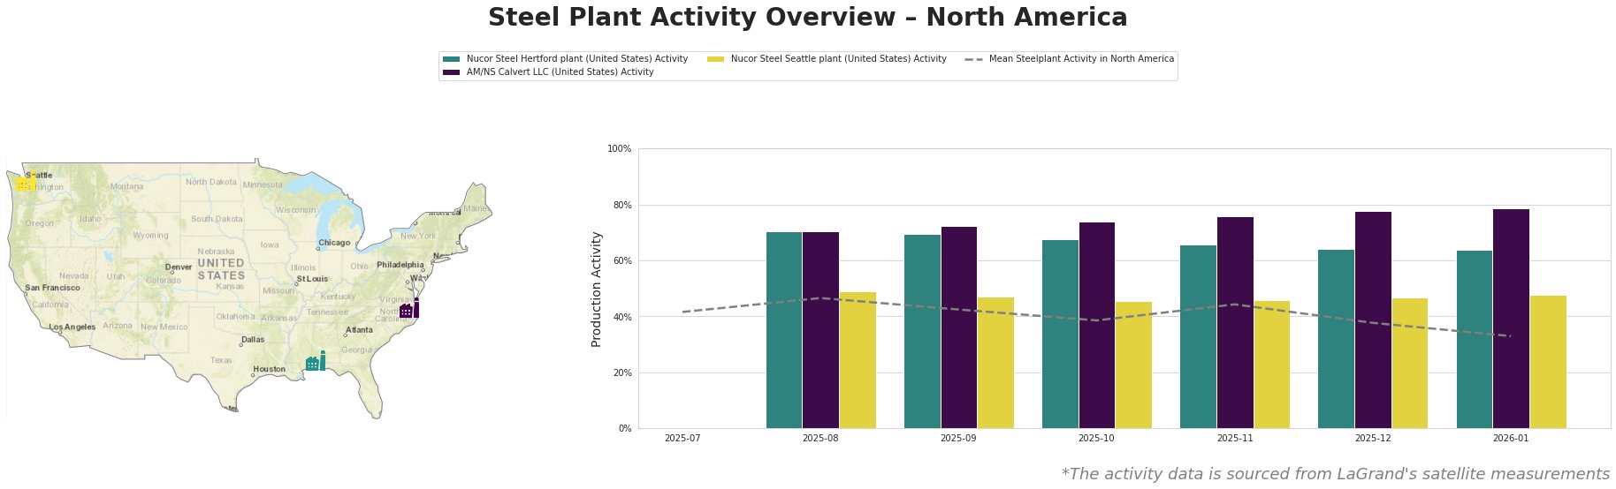Click the dashed gray mean line legend marker
Screen dimensions: 1616x489
point(973,59)
